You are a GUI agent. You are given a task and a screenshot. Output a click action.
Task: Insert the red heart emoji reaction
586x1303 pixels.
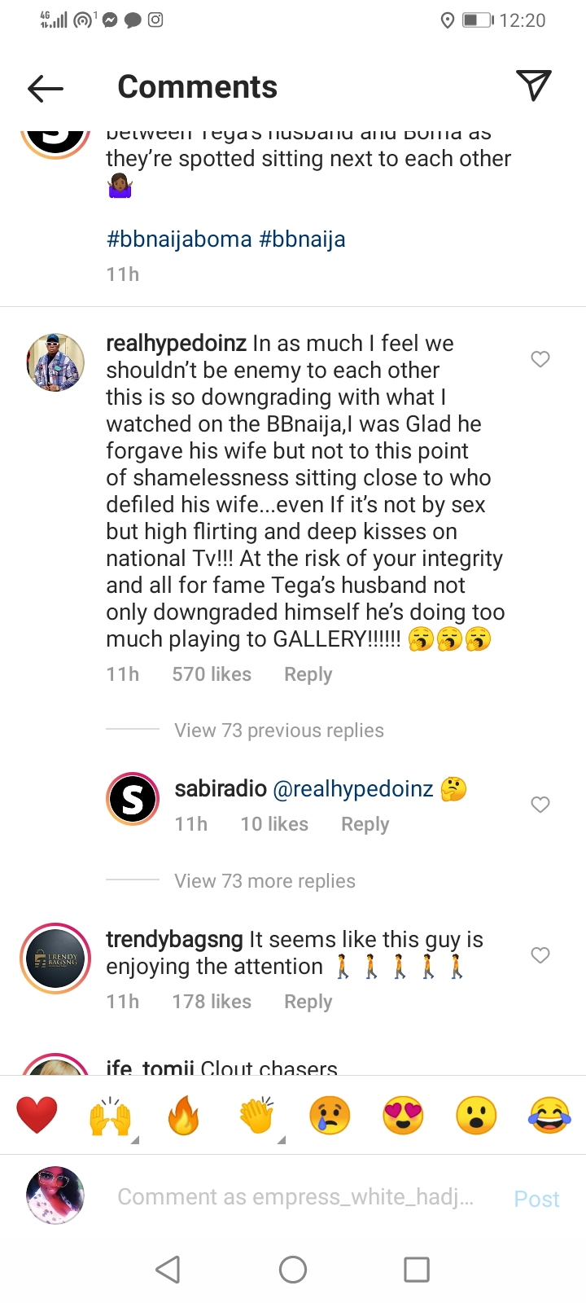coord(37,1116)
